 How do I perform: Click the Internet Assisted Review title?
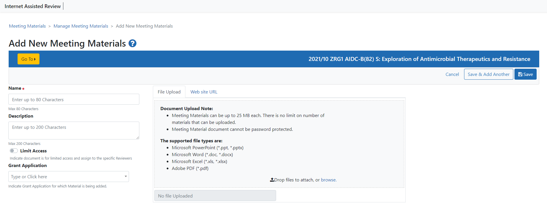click(33, 6)
